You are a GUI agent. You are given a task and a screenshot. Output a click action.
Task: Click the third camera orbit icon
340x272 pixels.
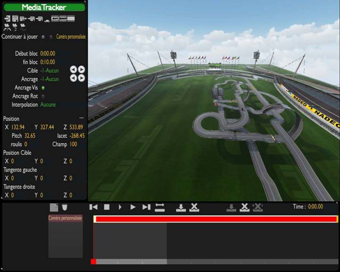[23, 27]
